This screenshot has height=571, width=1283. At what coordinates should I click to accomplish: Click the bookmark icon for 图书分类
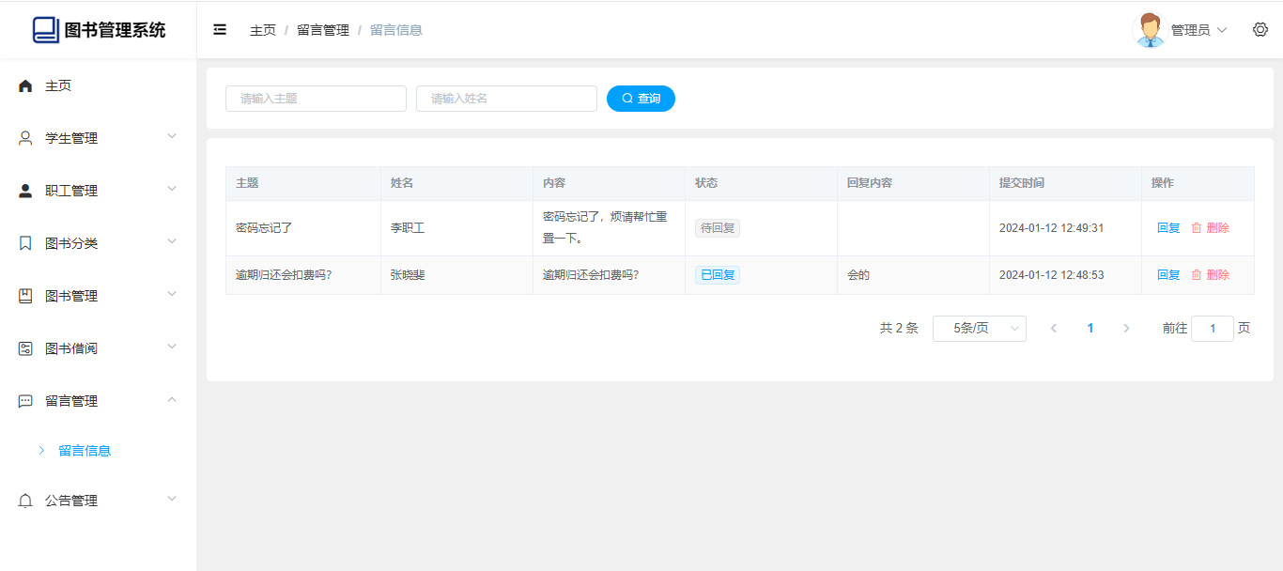pyautogui.click(x=25, y=243)
